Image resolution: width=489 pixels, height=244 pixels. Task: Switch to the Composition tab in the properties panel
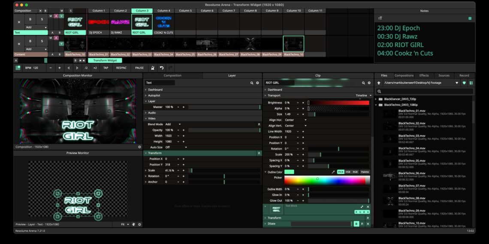(172, 75)
